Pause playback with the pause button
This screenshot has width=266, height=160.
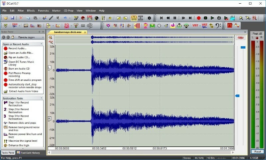pos(175,18)
